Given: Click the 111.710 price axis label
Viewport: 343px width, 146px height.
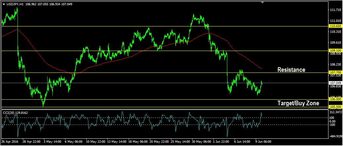Looking at the screenshot, I should [336, 10].
